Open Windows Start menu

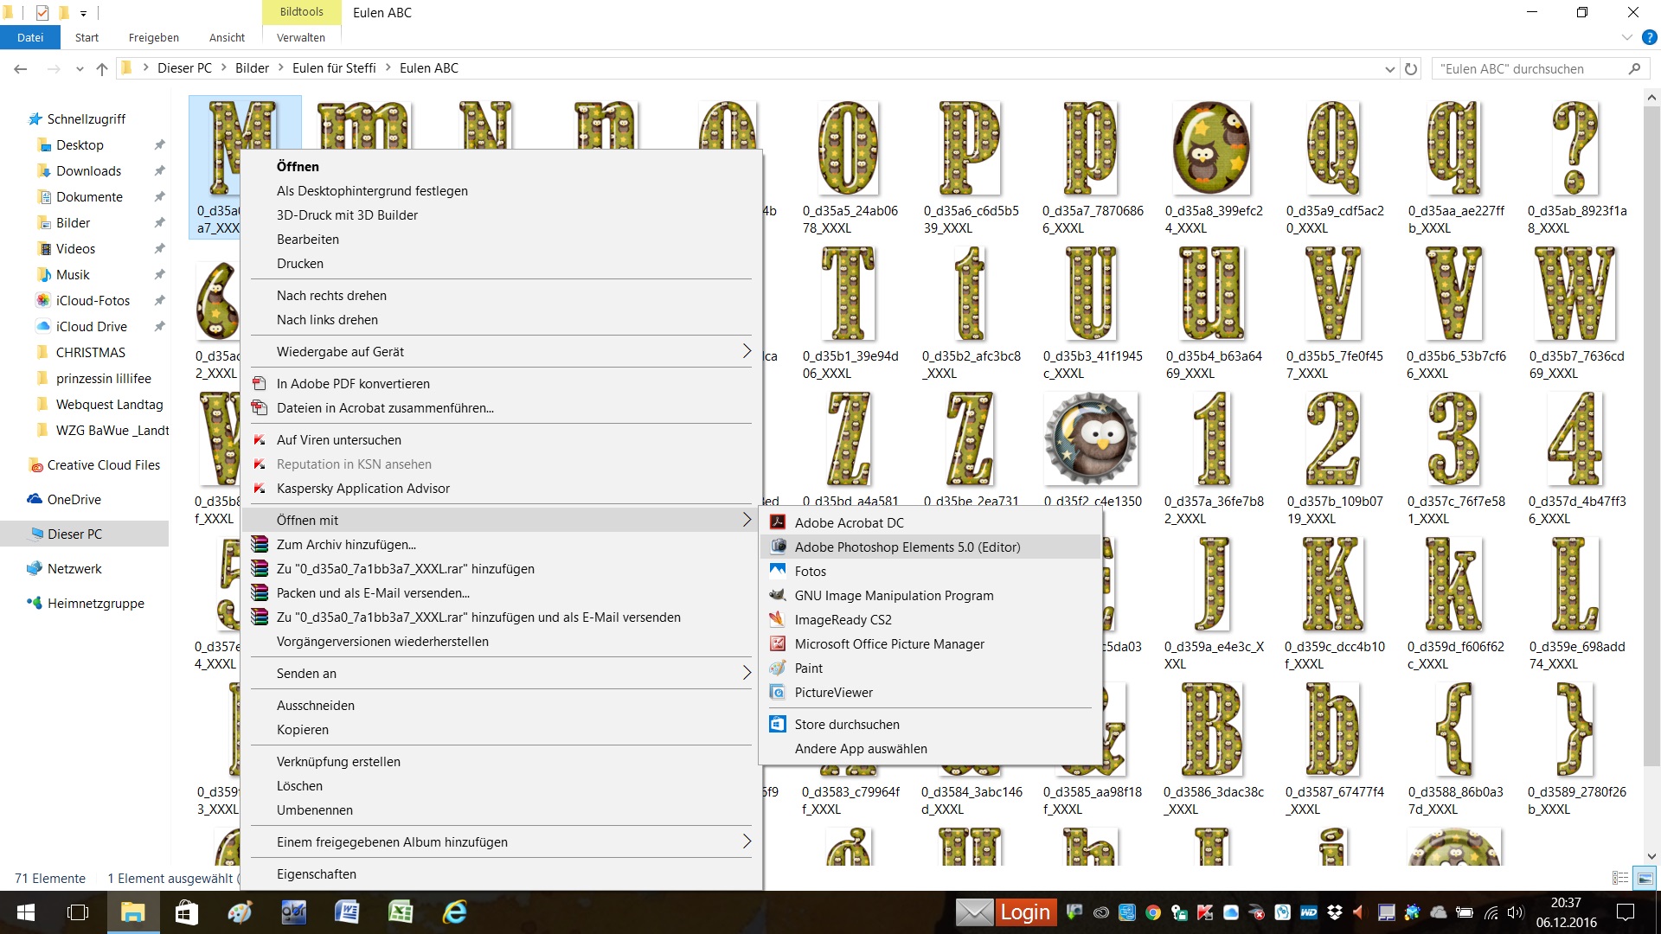[26, 912]
